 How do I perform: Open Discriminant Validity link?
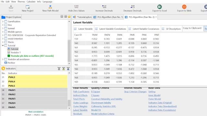click(x=101, y=102)
